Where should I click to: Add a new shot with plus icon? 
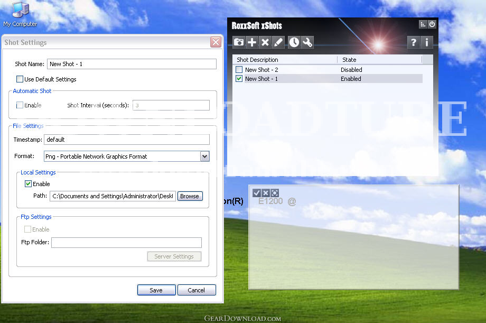tap(252, 42)
